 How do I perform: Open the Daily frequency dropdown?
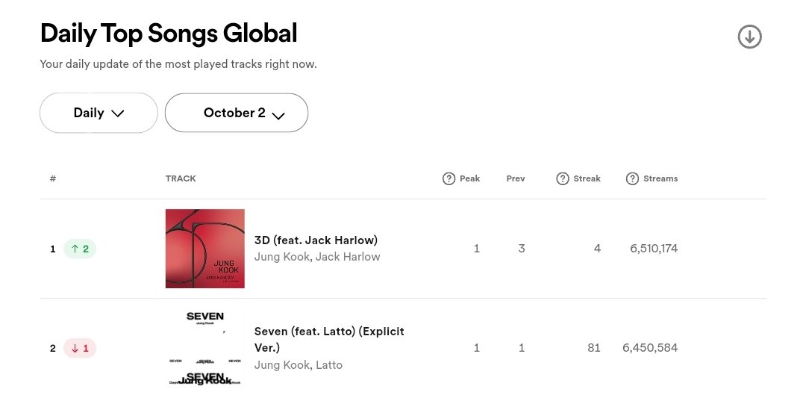(99, 113)
